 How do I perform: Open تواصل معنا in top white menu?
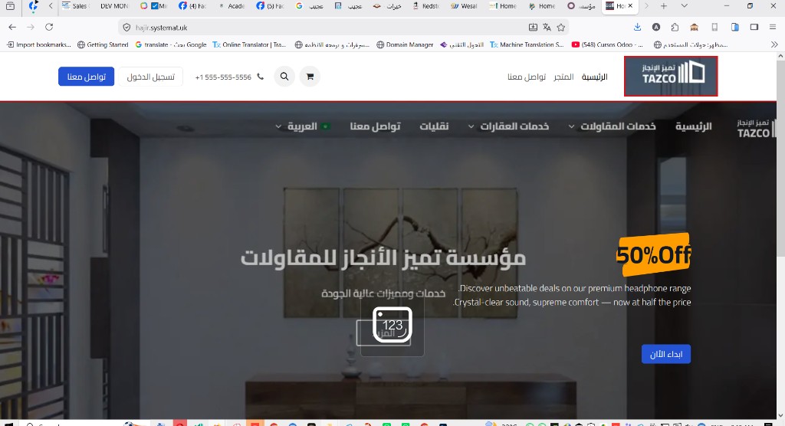pyautogui.click(x=526, y=77)
